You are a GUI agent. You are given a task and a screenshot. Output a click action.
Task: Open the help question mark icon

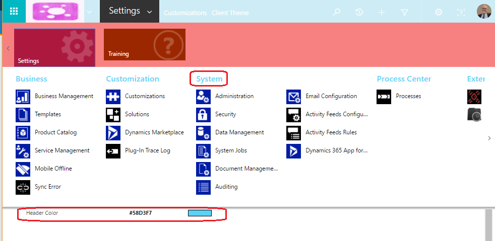click(461, 12)
